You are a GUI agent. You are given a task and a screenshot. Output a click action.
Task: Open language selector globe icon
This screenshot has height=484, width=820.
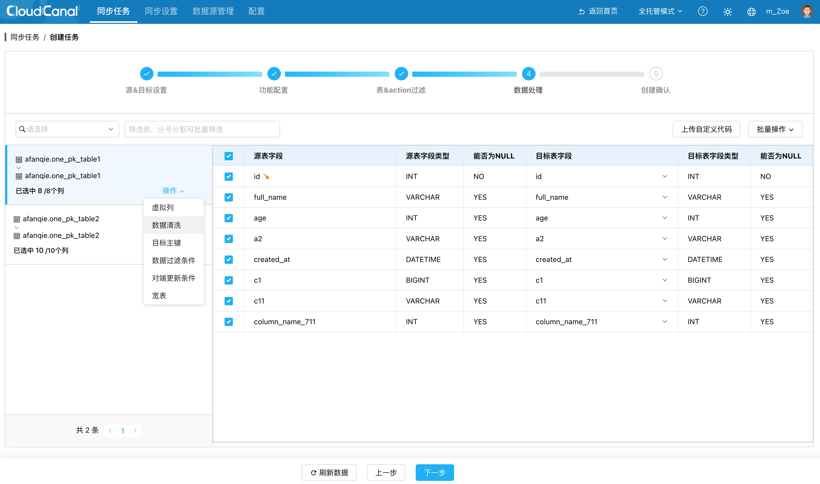(x=751, y=12)
